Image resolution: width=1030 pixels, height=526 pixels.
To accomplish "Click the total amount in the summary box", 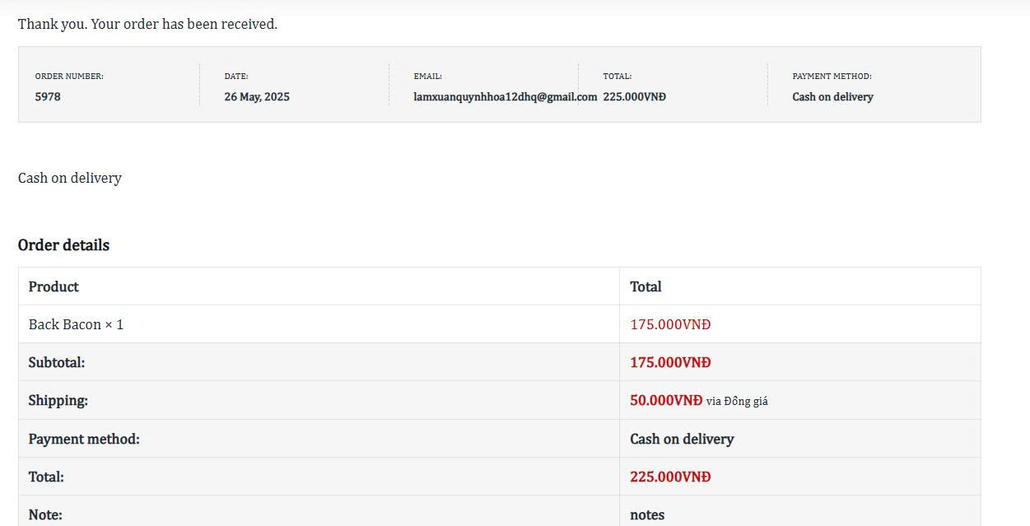I will point(634,96).
